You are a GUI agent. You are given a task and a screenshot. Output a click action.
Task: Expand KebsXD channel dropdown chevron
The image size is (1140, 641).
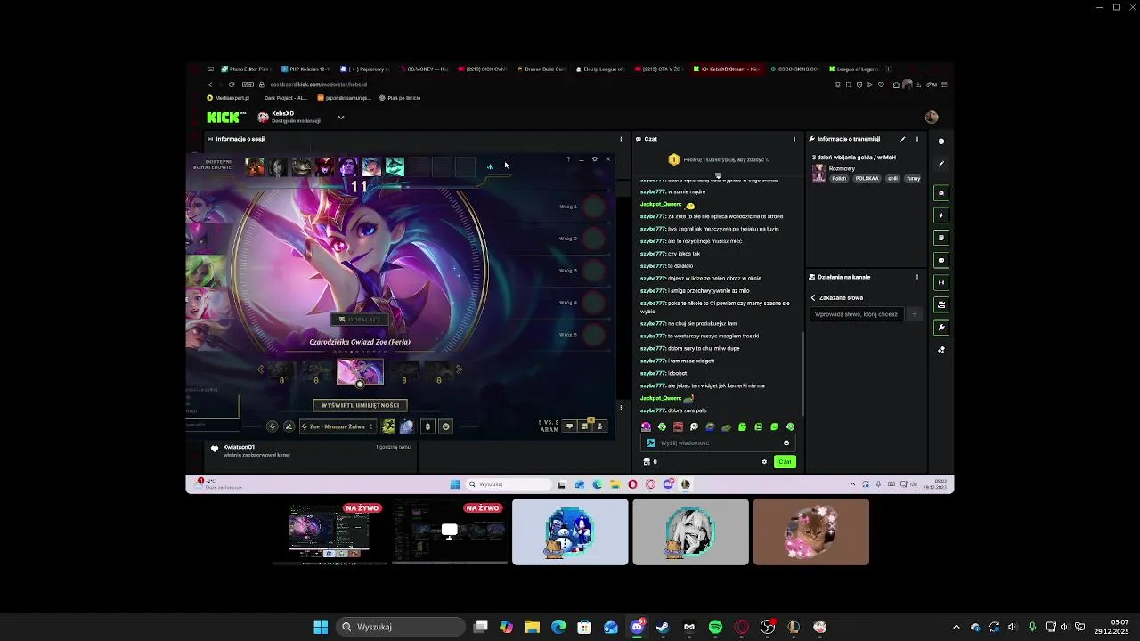pos(340,117)
